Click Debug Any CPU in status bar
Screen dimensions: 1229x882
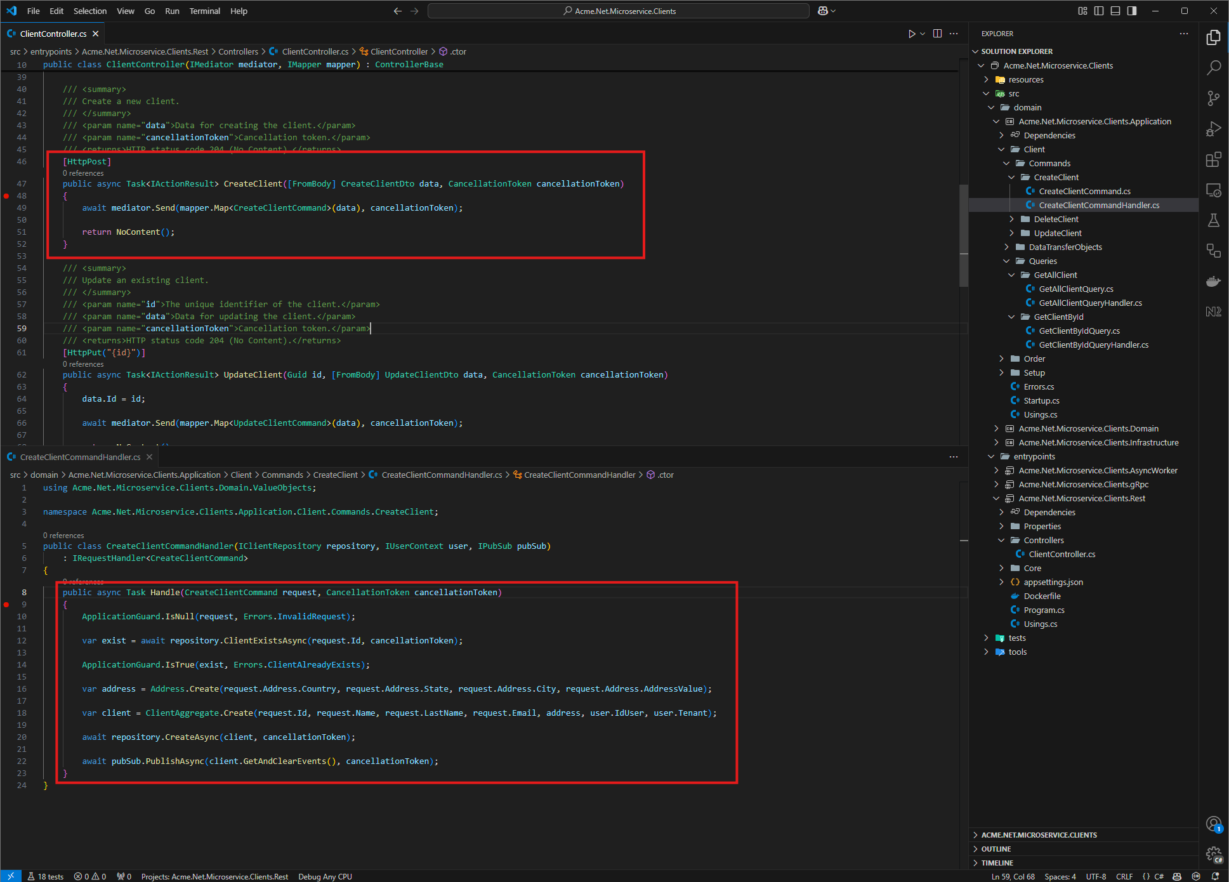pyautogui.click(x=325, y=876)
